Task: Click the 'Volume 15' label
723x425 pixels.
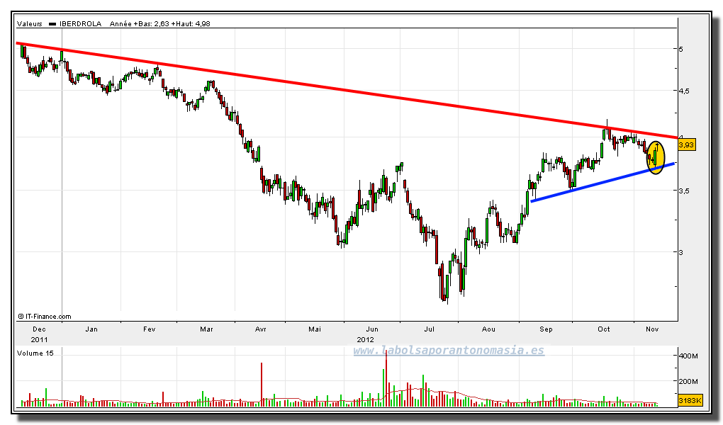Action: (x=35, y=353)
